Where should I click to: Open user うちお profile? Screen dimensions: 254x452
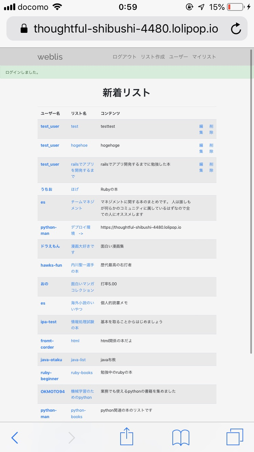[x=46, y=189]
